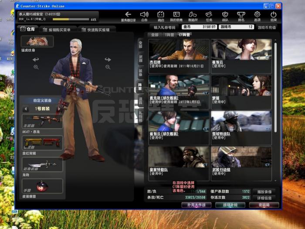Click the level experience progress bar
305x229 pixels.
(x=71, y=20)
